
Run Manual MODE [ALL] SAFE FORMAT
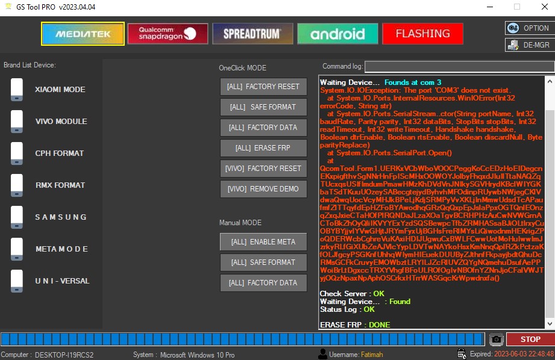coord(263,262)
